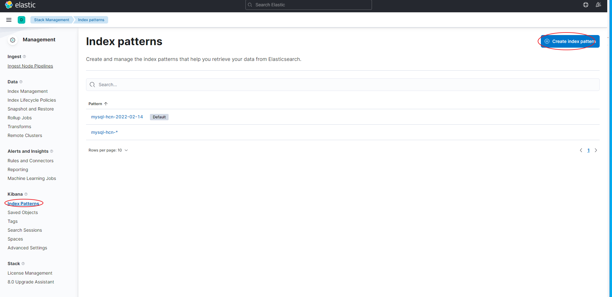Click the Management gear icon
Viewport: 612px width, 297px height.
(13, 40)
